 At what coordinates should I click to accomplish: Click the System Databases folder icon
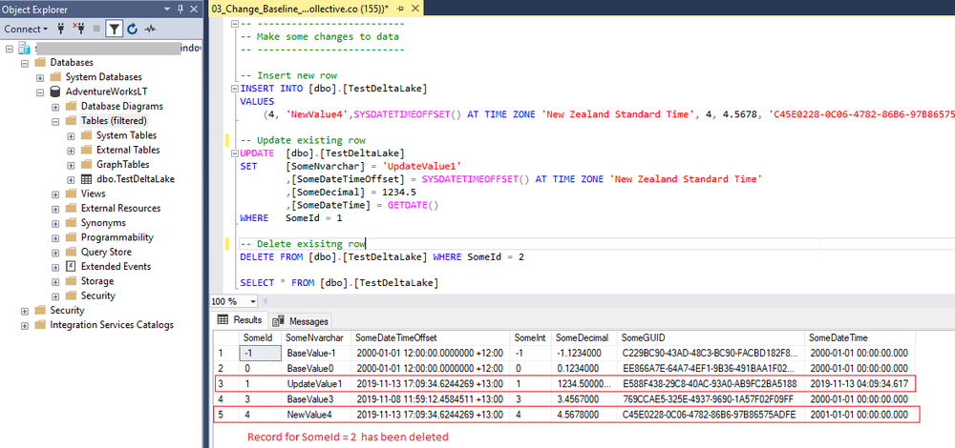pyautogui.click(x=55, y=76)
